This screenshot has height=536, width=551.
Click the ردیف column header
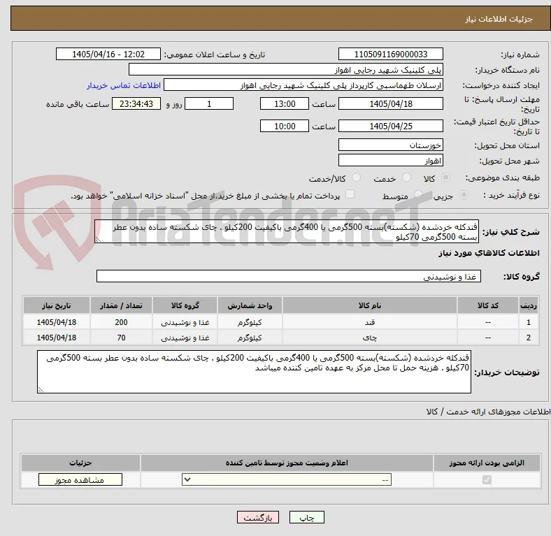pos(528,305)
